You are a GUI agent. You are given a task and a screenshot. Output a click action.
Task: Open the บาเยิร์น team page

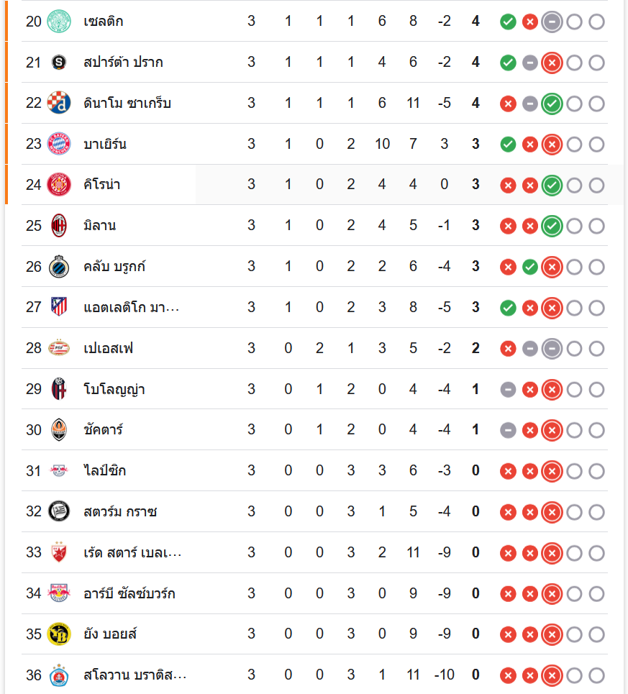point(105,144)
